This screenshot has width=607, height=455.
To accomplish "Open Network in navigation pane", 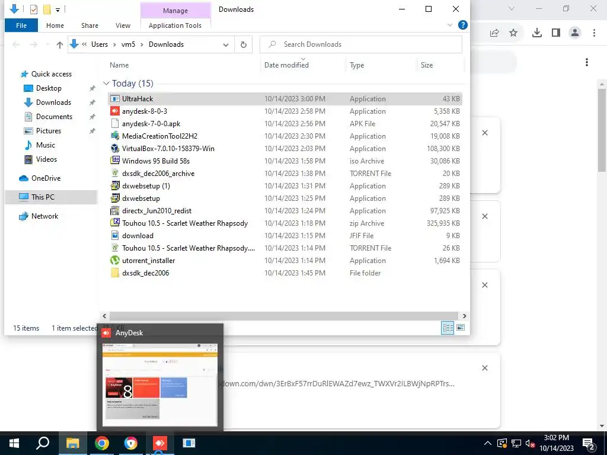I will coord(44,216).
